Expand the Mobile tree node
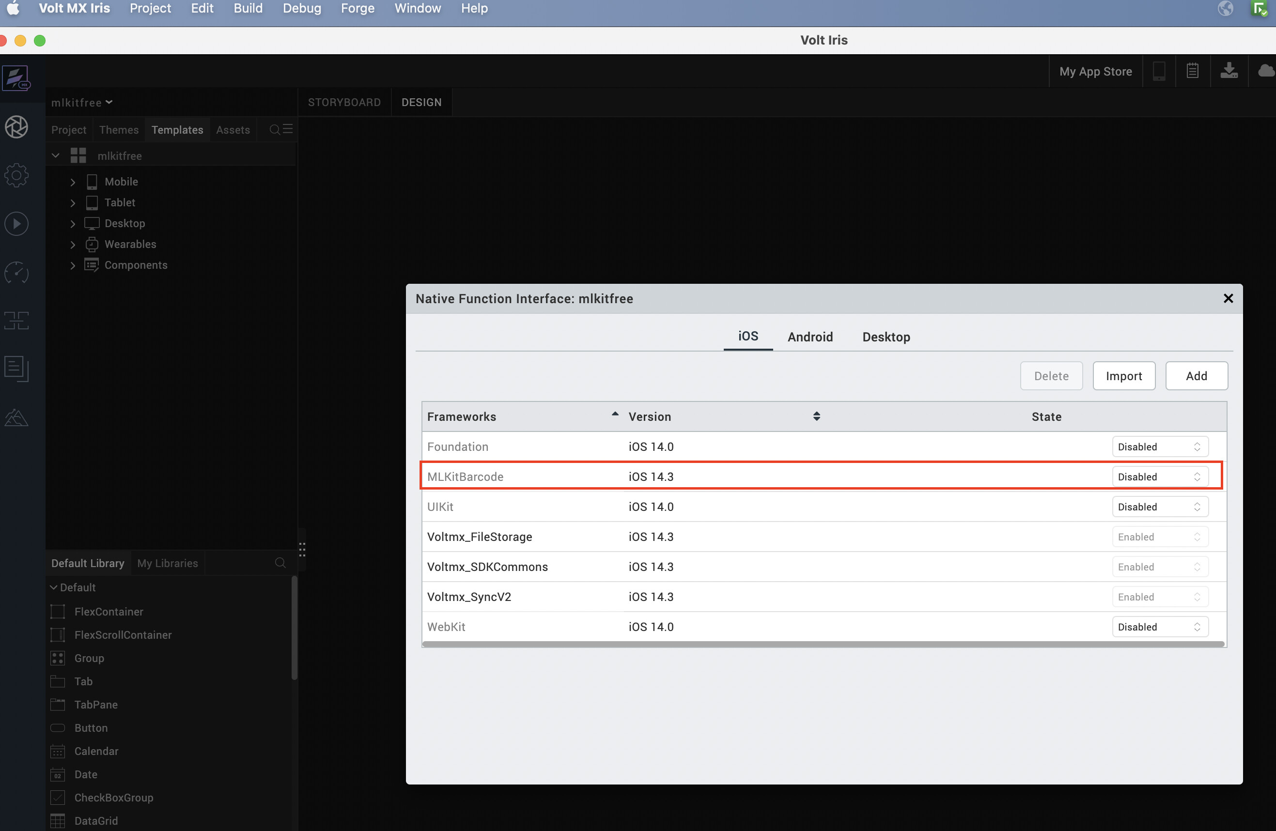 [73, 182]
